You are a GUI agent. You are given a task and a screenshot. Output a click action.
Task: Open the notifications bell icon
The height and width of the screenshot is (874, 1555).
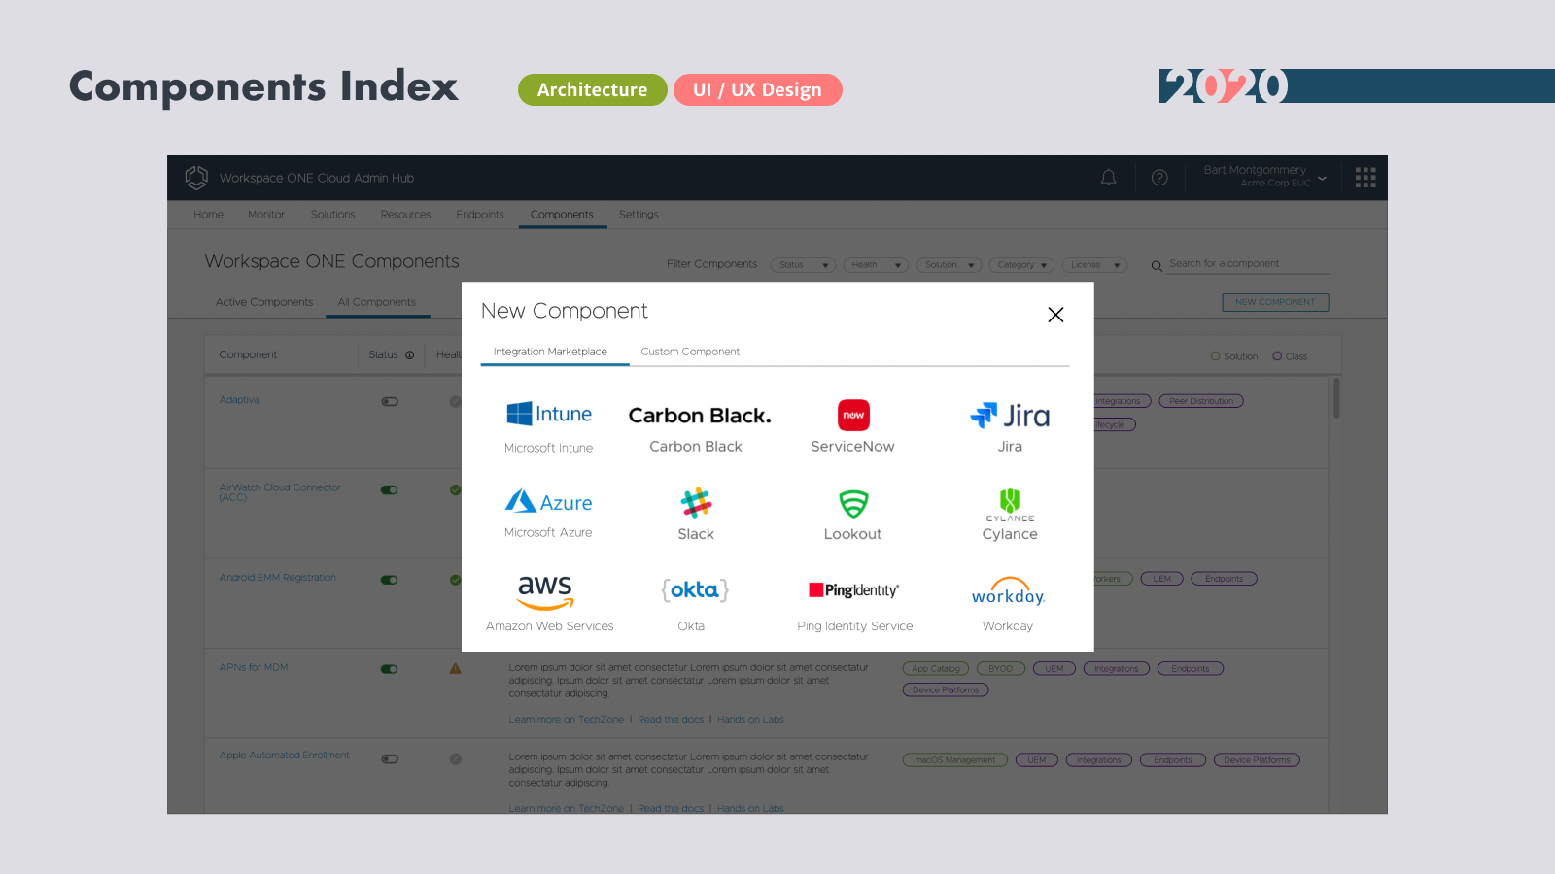(x=1108, y=178)
